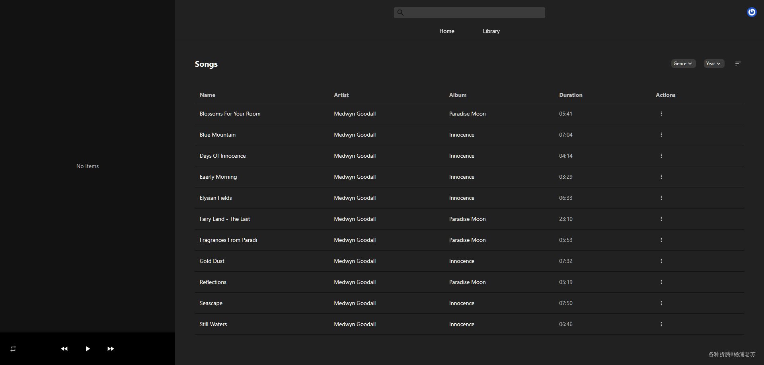Click Paradise Moon album for Reflections
Screen dimensions: 764x365
pyautogui.click(x=467, y=282)
